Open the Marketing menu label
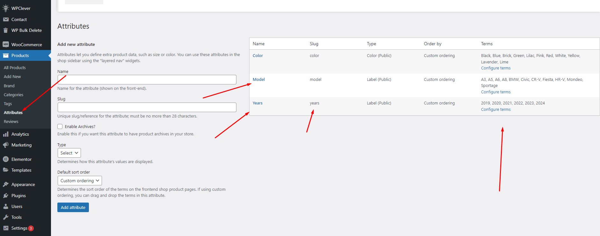This screenshot has width=600, height=236. pyautogui.click(x=22, y=145)
